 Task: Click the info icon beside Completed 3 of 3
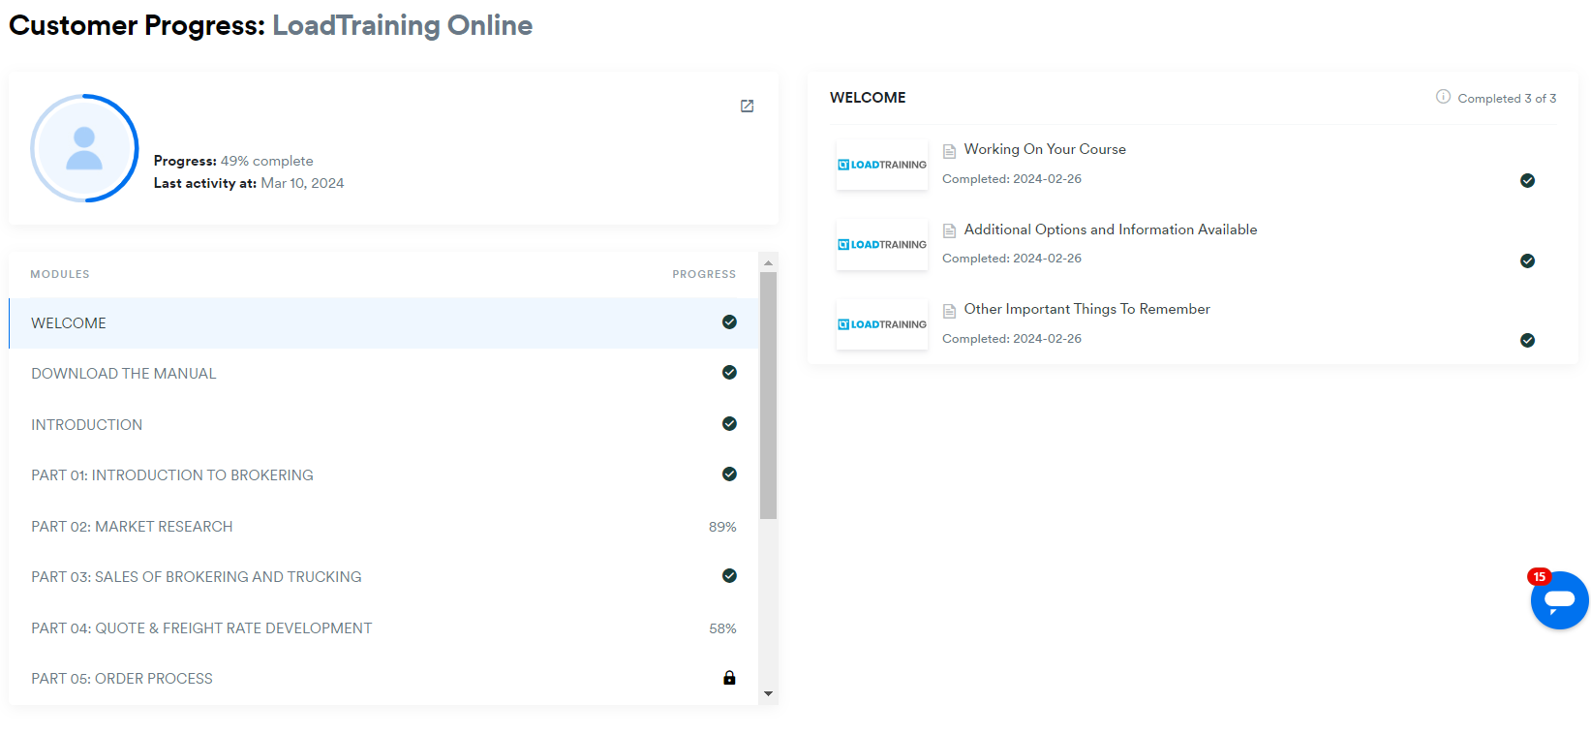[1443, 97]
